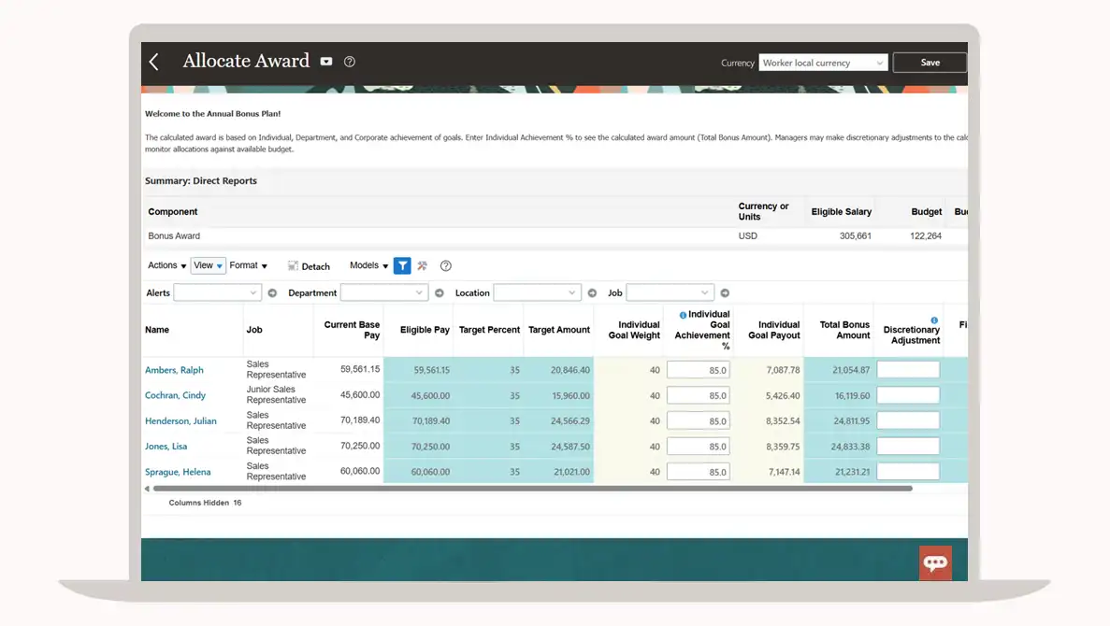The height and width of the screenshot is (626, 1110).
Task: Click the back arrow in header
Action: coord(154,62)
